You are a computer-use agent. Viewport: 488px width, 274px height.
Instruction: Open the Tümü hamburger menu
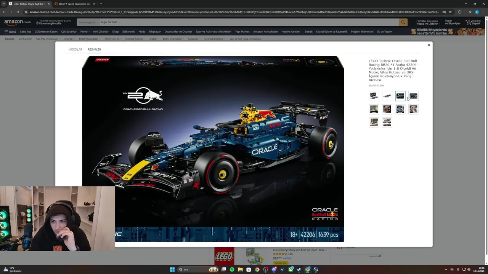[10, 32]
